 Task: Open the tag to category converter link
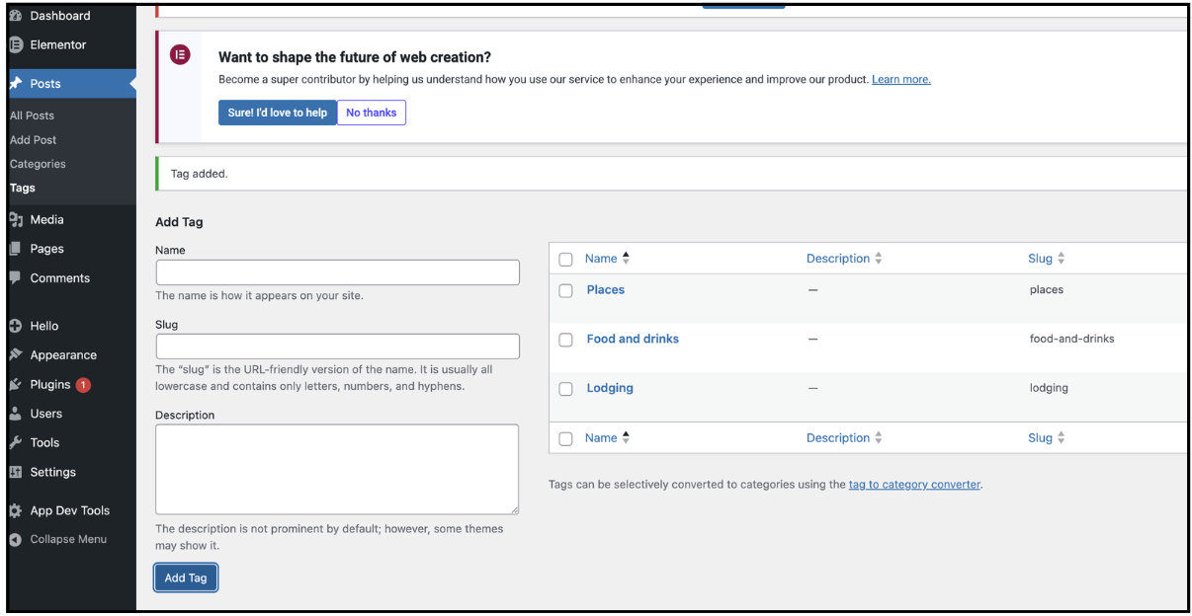coord(913,485)
